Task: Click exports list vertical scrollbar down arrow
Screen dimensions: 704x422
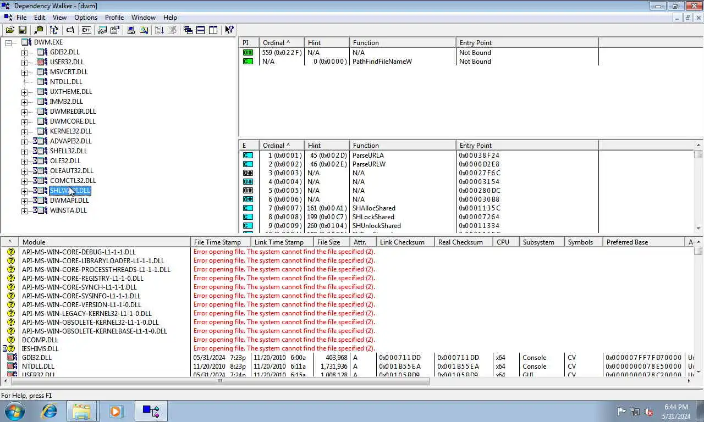Action: pyautogui.click(x=698, y=229)
